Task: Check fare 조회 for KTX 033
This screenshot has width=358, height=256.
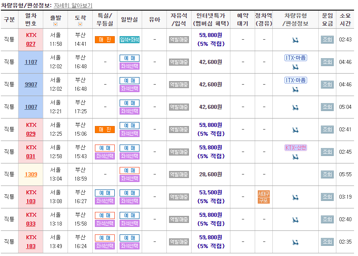Action: click(x=327, y=219)
